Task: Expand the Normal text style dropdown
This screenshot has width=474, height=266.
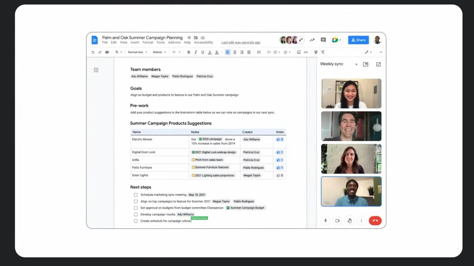Action: (x=137, y=52)
